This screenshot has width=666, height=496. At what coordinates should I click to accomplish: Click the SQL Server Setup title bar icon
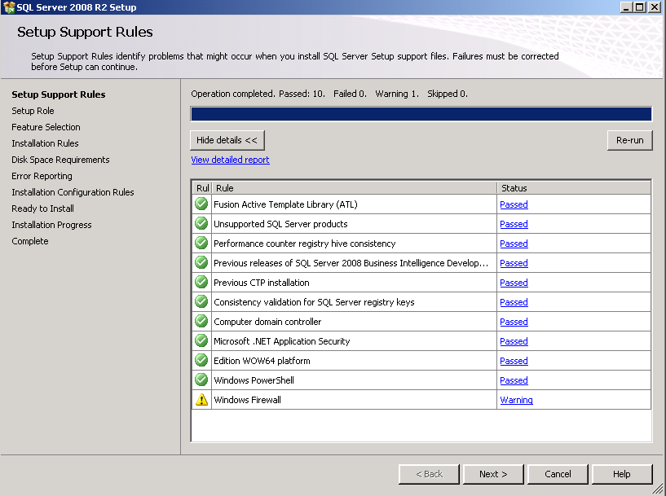pyautogui.click(x=8, y=7)
